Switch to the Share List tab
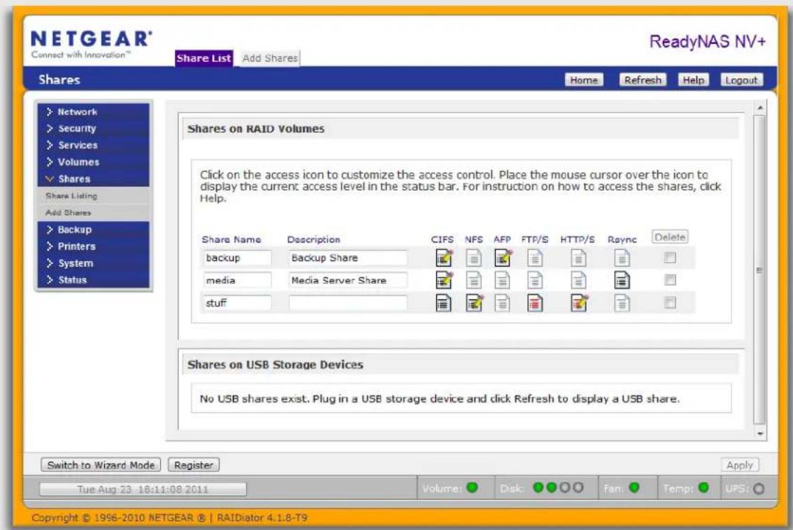 [203, 58]
